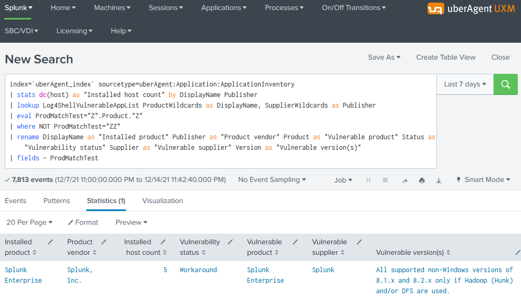This screenshot has width=521, height=298.
Task: Edit the Installed host count column pencil
Action: point(163,242)
